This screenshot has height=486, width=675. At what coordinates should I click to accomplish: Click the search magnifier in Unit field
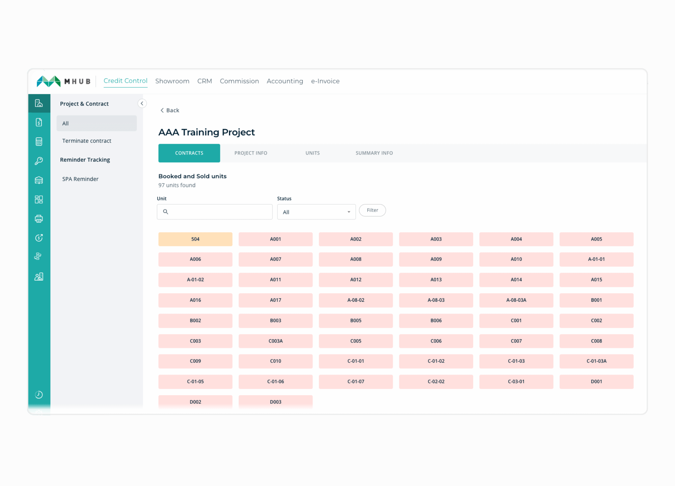click(165, 212)
